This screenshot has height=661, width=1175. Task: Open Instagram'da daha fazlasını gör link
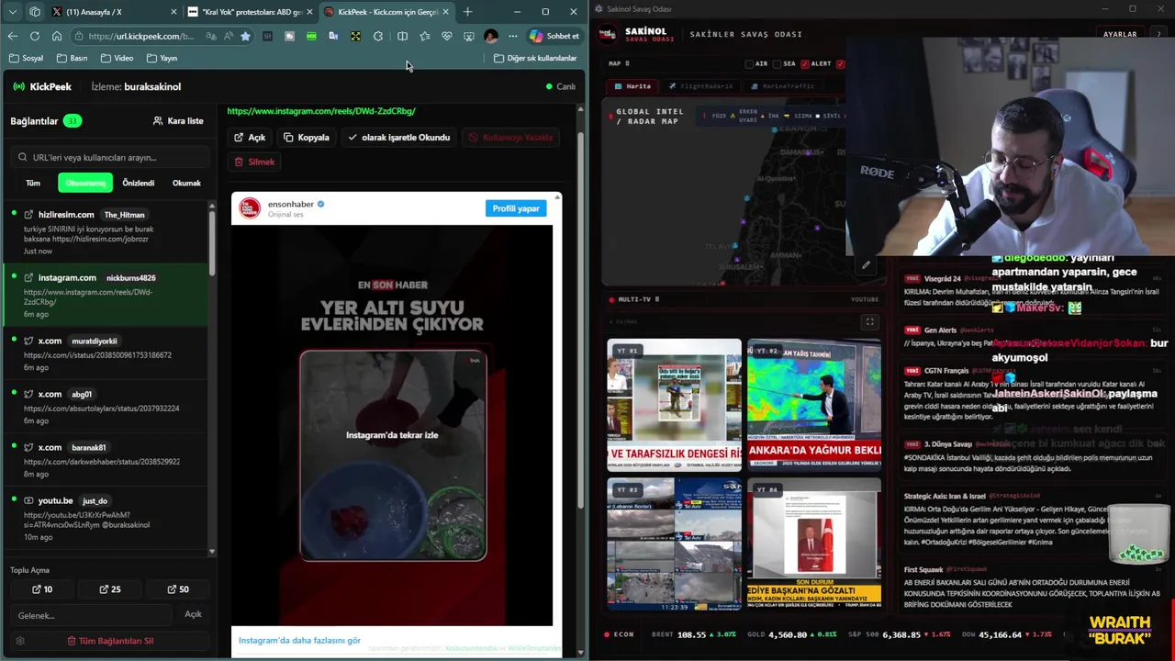click(299, 641)
